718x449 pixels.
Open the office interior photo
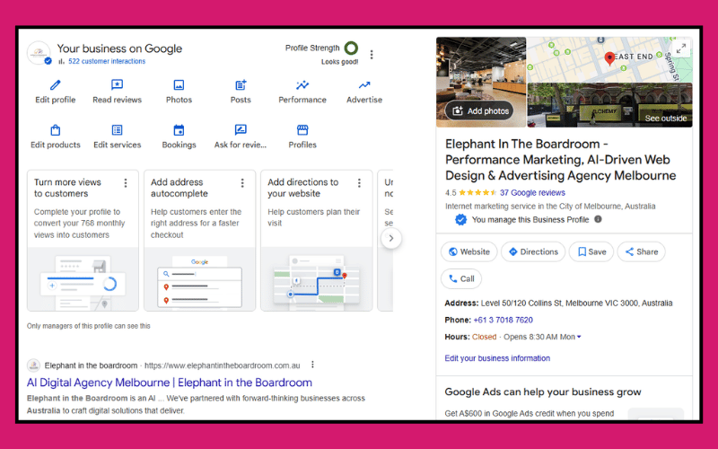point(481,82)
